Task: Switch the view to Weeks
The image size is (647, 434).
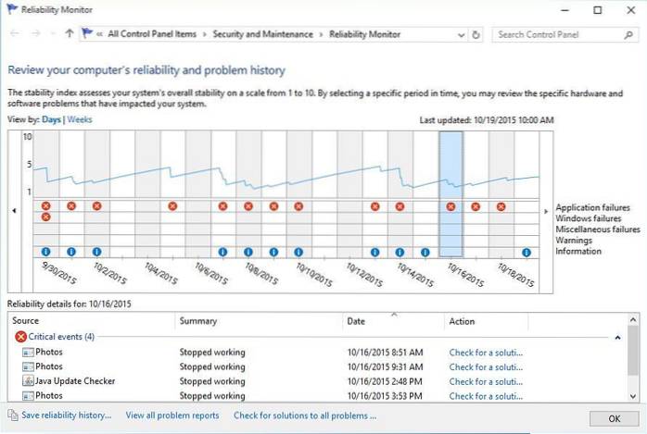Action: click(x=82, y=120)
